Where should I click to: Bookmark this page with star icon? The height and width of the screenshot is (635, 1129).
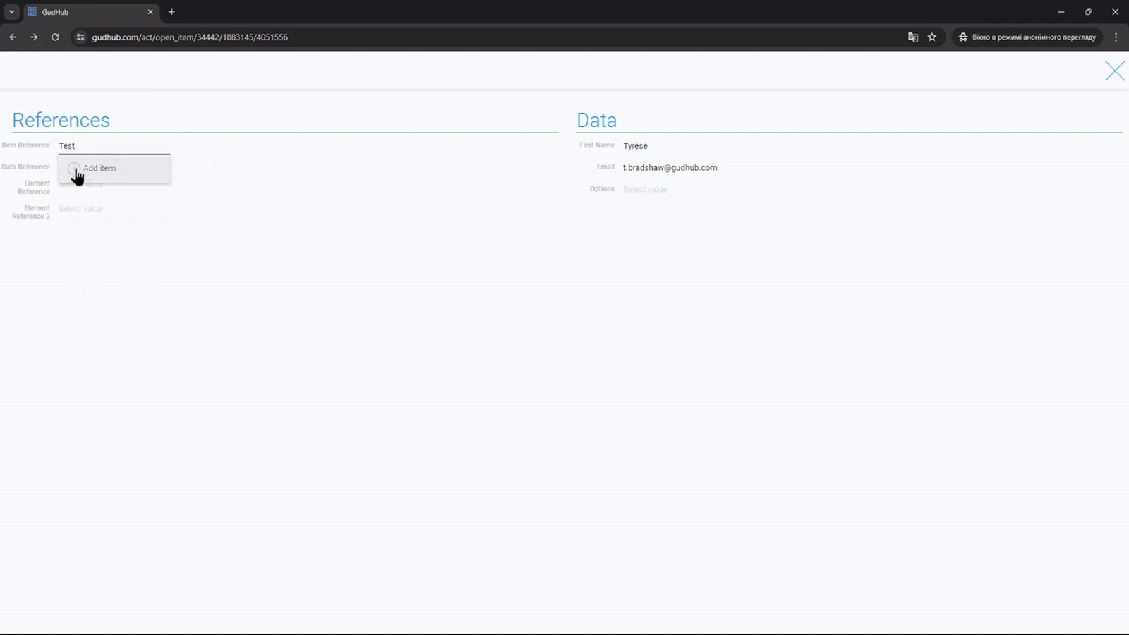click(932, 37)
